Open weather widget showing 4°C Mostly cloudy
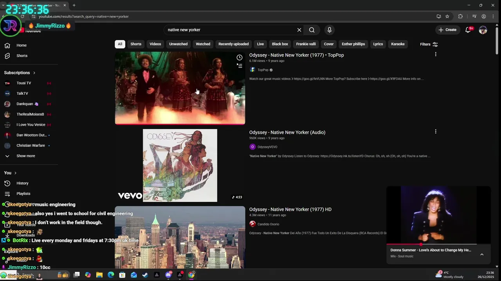501x281 pixels. click(451, 275)
